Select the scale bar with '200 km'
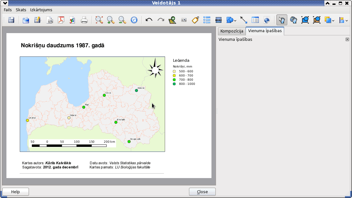352x198 pixels. coord(73,143)
